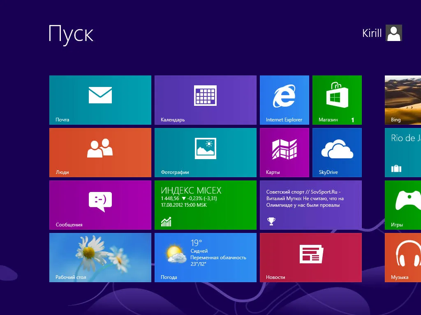Open the Магазин shopping bag icon

[337, 95]
